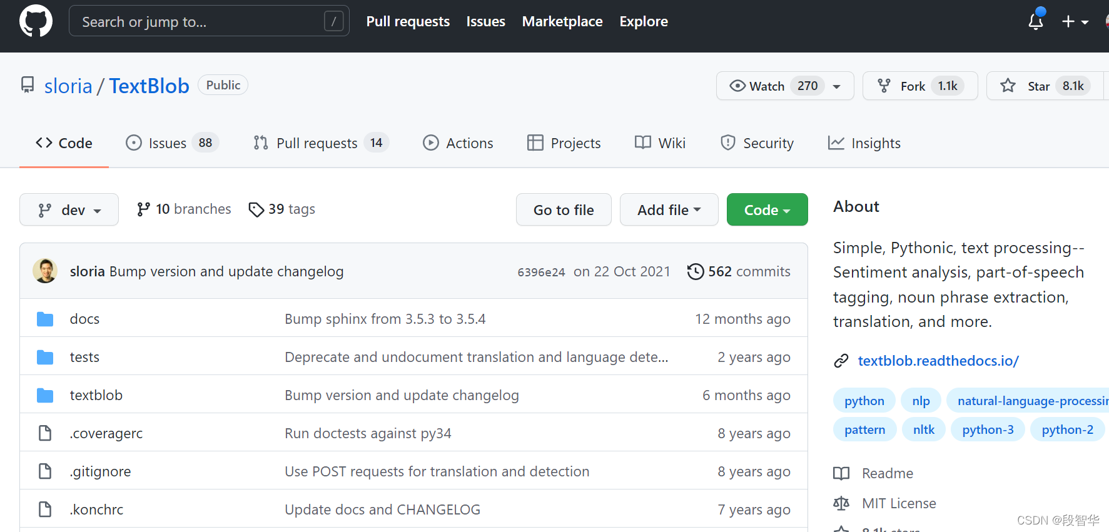This screenshot has width=1109, height=532.
Task: Click the textblob folder icon
Action: [x=45, y=395]
